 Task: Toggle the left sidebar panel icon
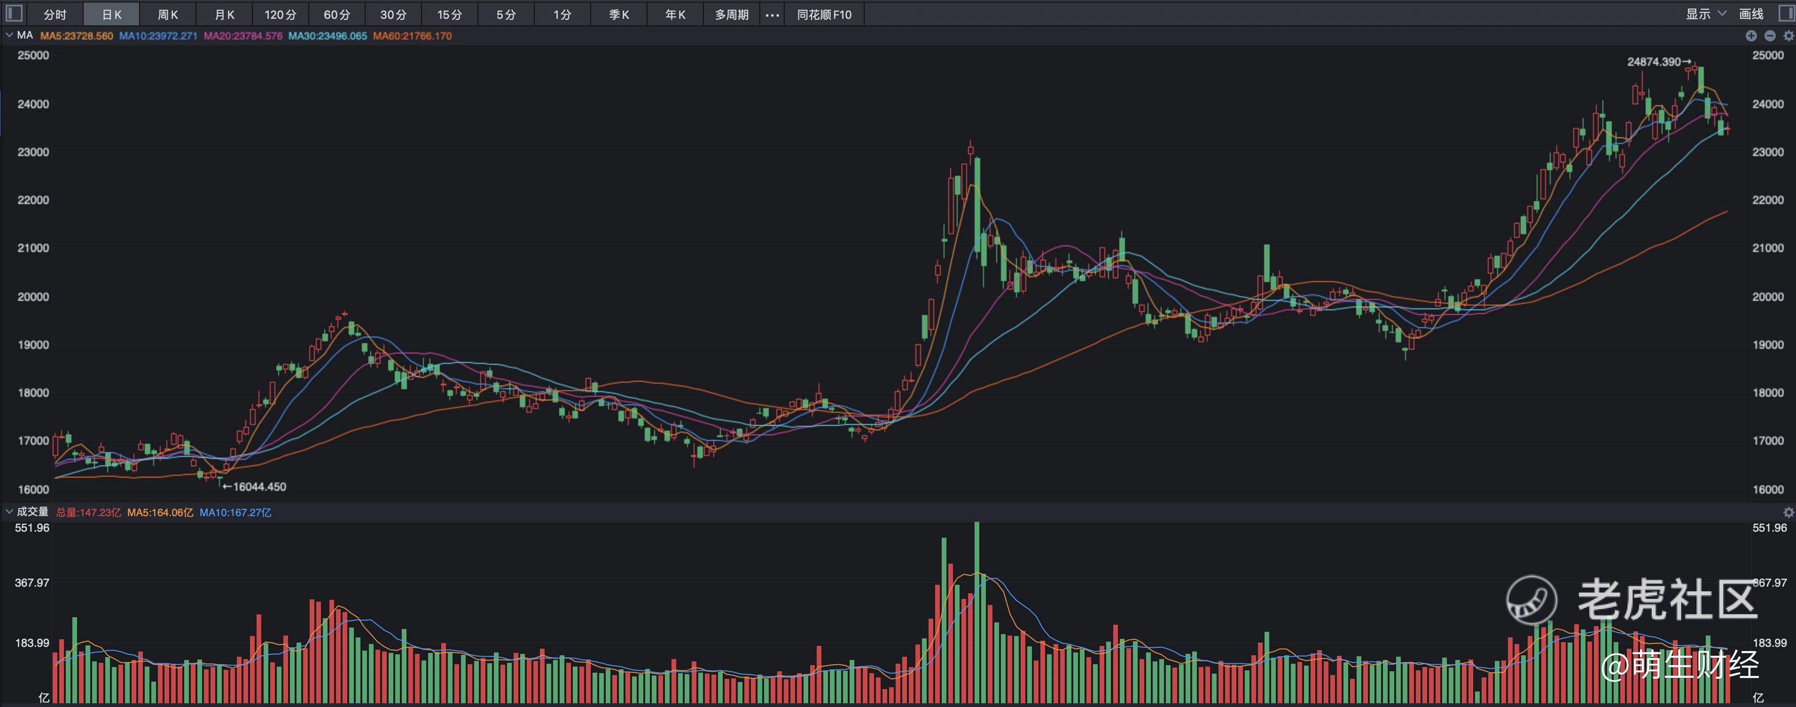point(14,13)
